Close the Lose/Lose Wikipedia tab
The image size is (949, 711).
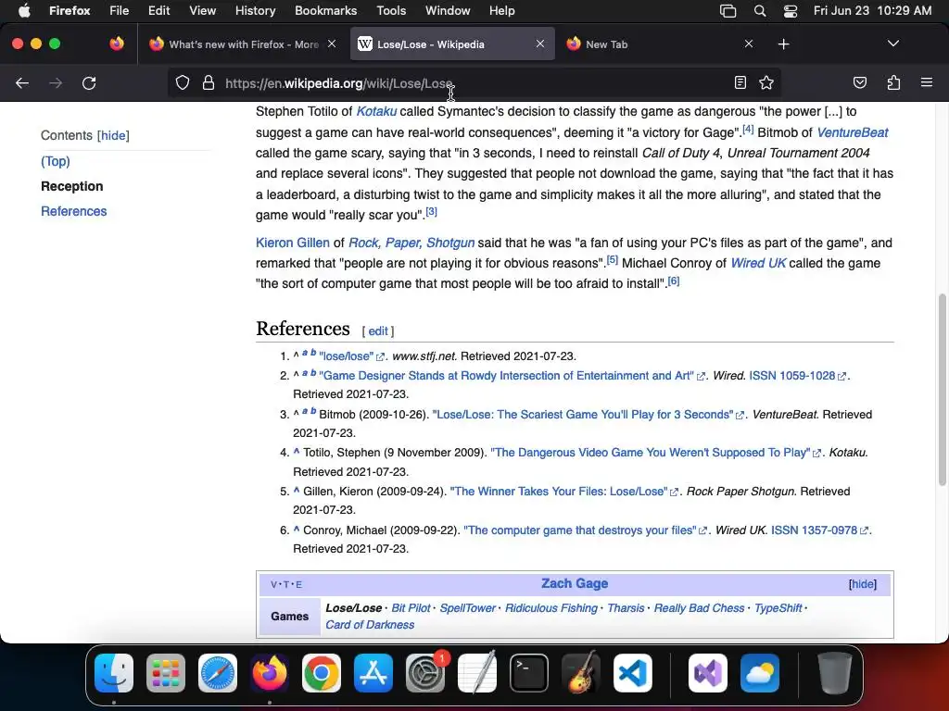point(540,44)
